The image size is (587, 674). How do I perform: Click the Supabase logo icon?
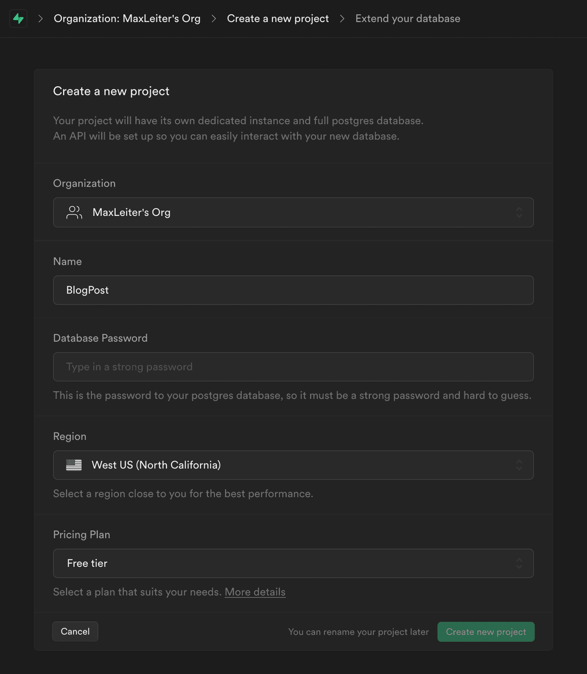[x=18, y=19]
